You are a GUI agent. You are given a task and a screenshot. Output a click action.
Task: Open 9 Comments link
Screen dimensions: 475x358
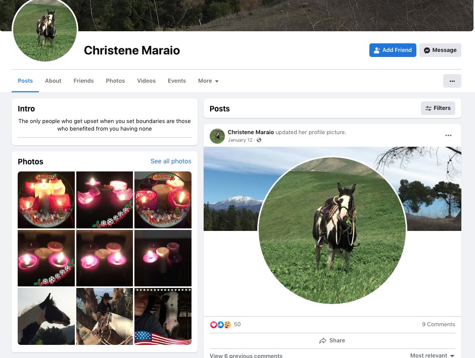point(438,324)
